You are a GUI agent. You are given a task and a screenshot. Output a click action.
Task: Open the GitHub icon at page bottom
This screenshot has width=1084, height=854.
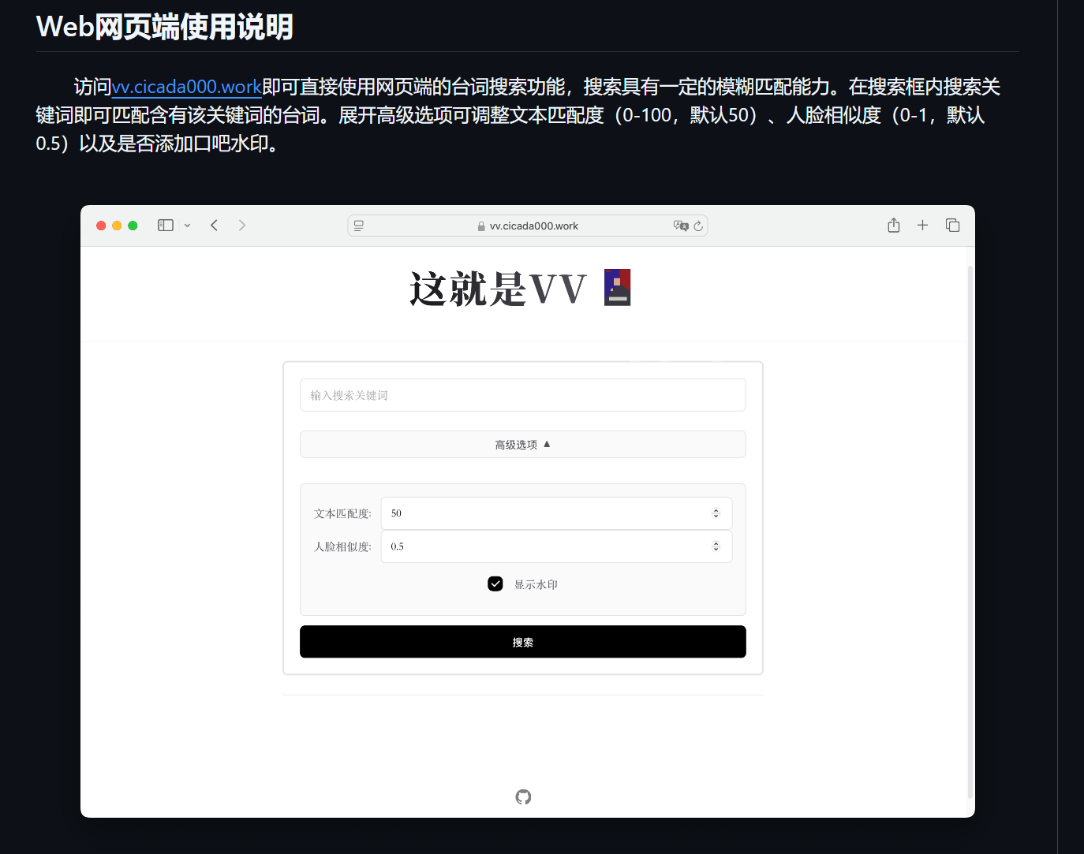[523, 797]
